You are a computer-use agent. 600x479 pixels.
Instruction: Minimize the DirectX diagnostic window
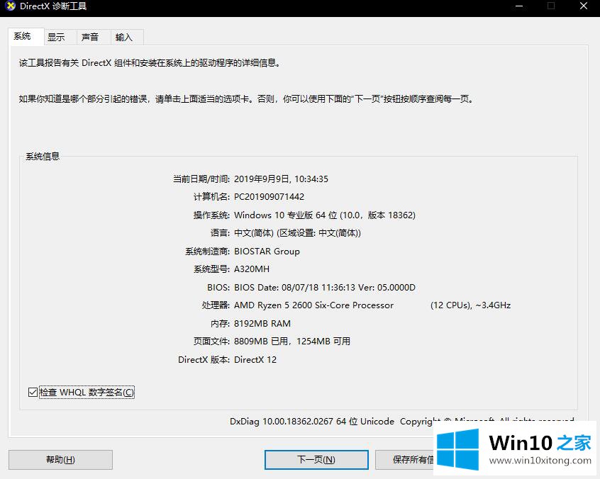pos(519,6)
